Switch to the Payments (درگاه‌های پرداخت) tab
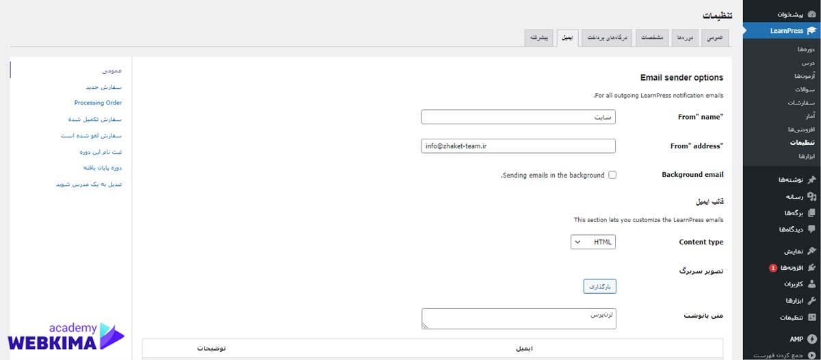 pyautogui.click(x=607, y=38)
